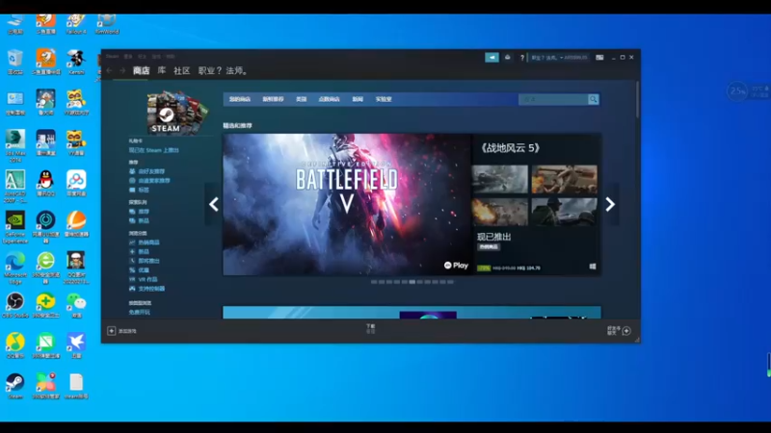Show next featured game with right arrow
Viewport: 771px width, 433px height.
click(x=610, y=204)
